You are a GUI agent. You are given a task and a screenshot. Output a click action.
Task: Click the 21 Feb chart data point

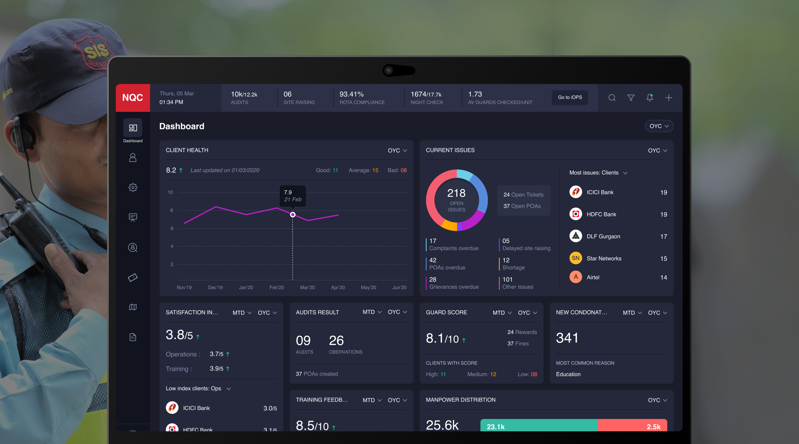tap(292, 215)
